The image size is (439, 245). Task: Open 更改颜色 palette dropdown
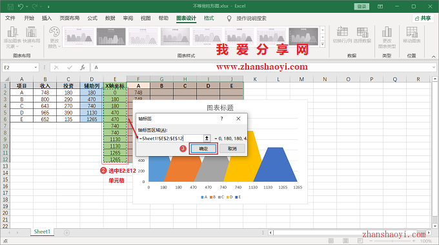(x=54, y=37)
